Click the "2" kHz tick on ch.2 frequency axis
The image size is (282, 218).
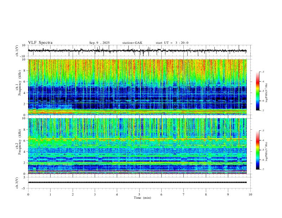pos(25,163)
